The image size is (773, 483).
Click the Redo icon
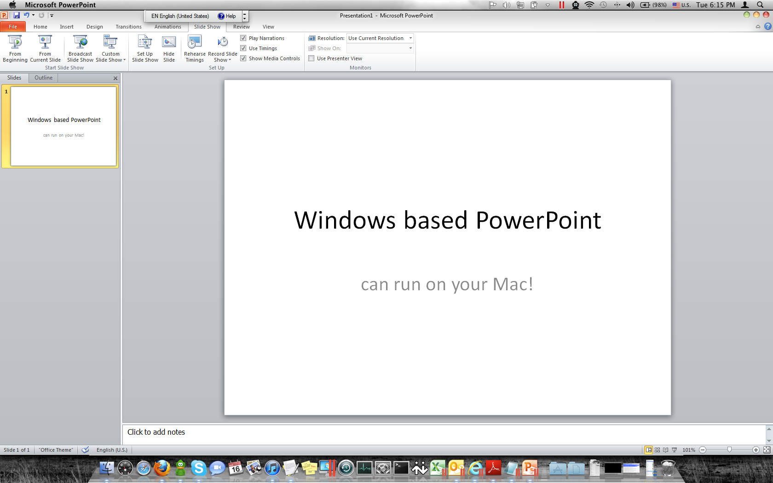(x=41, y=15)
